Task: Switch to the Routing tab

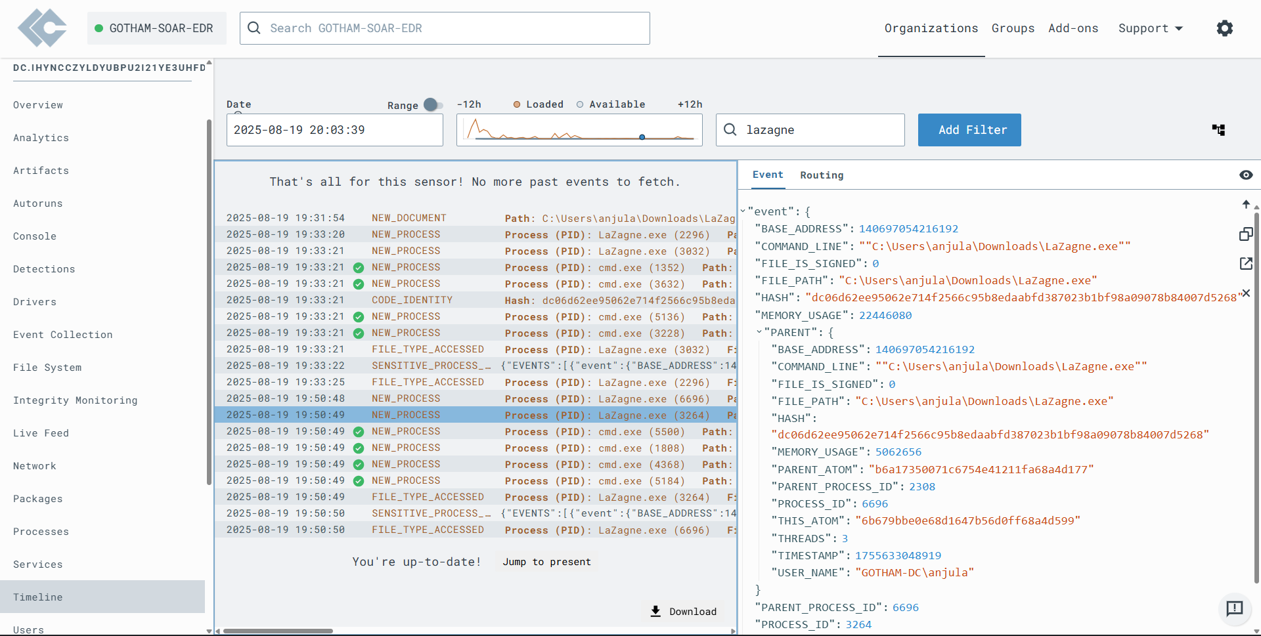Action: (822, 175)
